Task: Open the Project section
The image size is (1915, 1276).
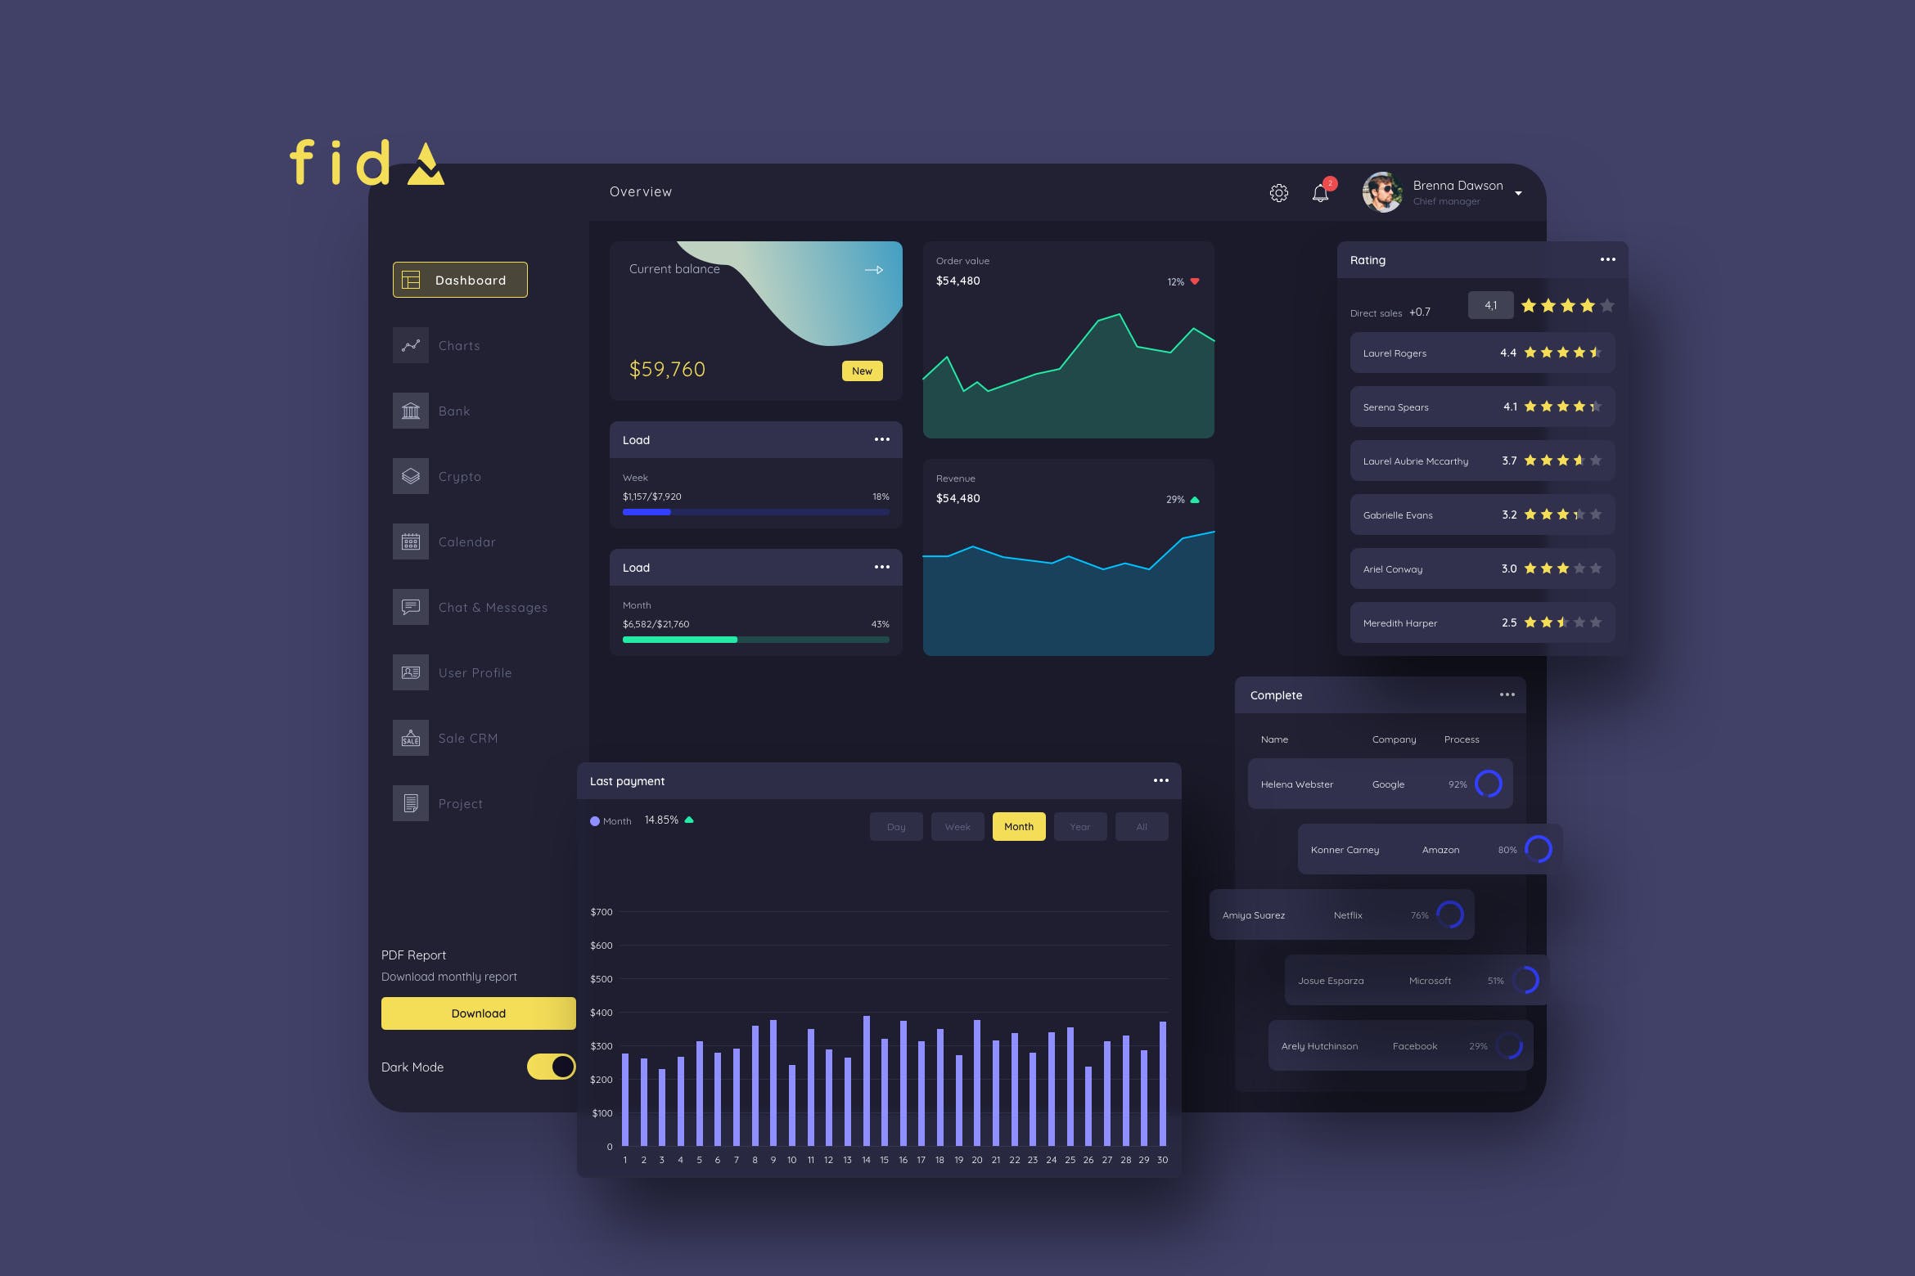Action: click(x=460, y=802)
